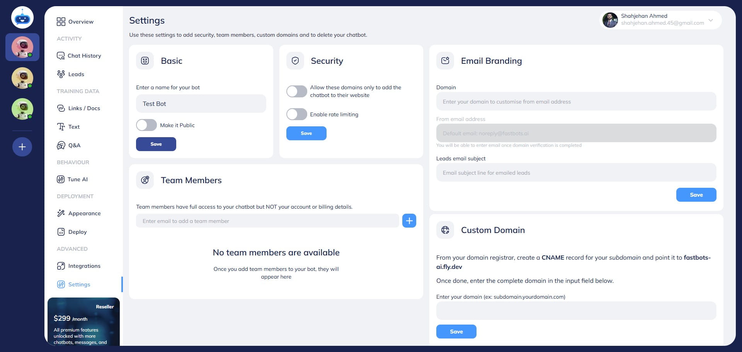Open the Settings menu item label

coord(79,284)
